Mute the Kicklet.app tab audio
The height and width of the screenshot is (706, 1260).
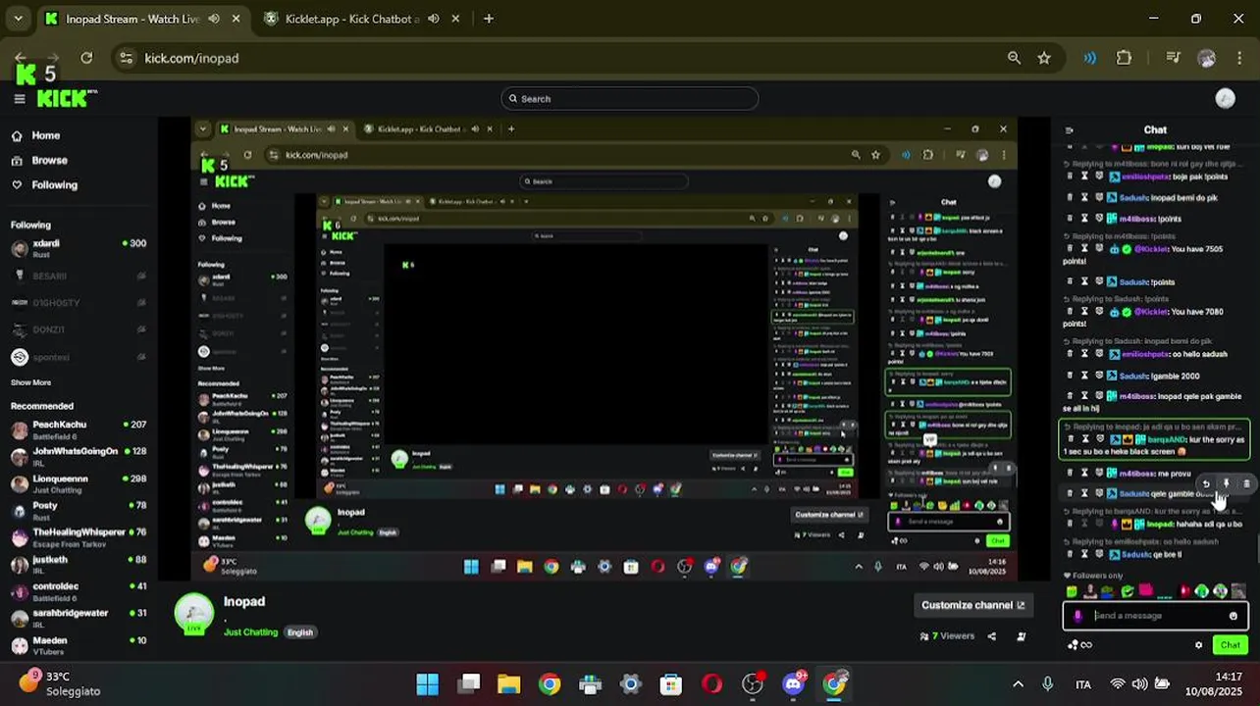point(433,19)
